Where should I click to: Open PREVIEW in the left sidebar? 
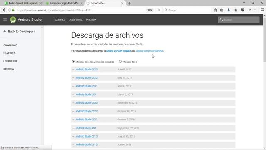(x=9, y=69)
